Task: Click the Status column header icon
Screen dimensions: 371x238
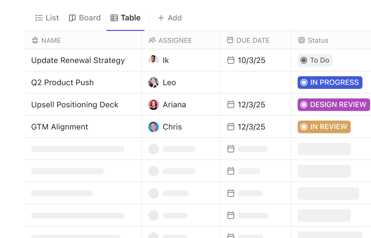Action: (x=301, y=40)
